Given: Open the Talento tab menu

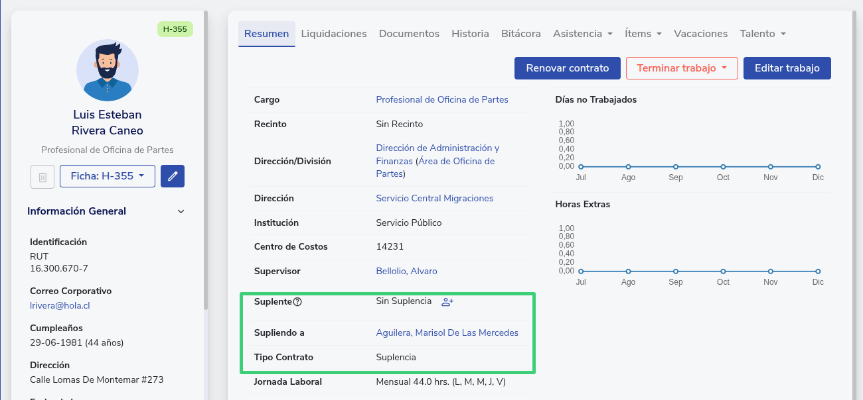Looking at the screenshot, I should coord(763,34).
